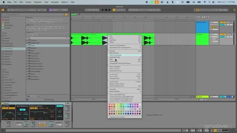Image resolution: width=237 pixels, height=133 pixels.
Task: Select the blue Drum Rack track header
Action: pos(202,27)
